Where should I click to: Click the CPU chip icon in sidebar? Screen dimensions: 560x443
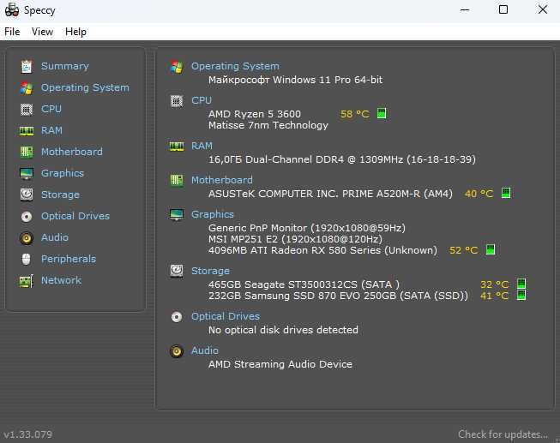[27, 109]
